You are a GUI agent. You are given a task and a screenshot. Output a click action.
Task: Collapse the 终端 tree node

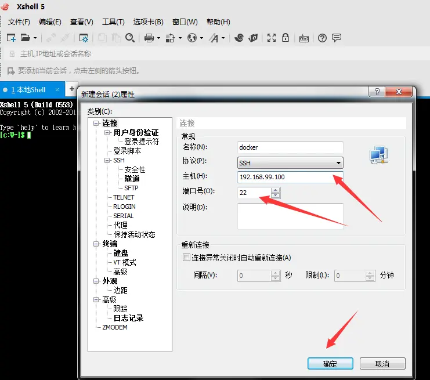96,244
